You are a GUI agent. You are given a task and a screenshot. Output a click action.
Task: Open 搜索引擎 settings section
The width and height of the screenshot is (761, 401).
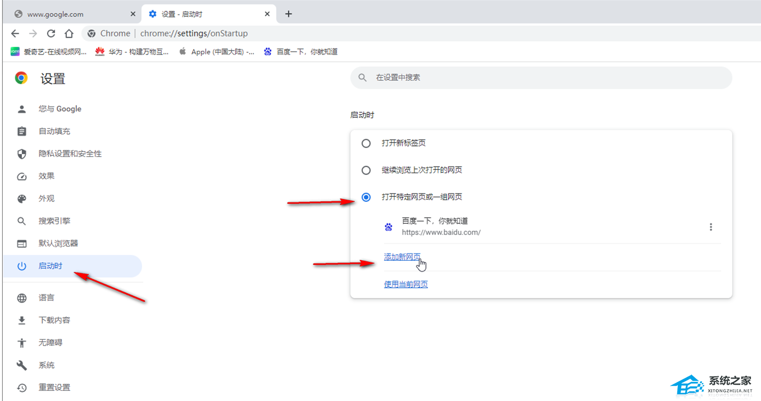coord(54,221)
